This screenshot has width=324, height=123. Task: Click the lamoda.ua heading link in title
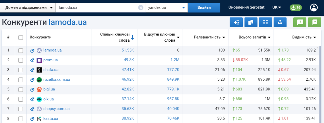tap(68, 22)
